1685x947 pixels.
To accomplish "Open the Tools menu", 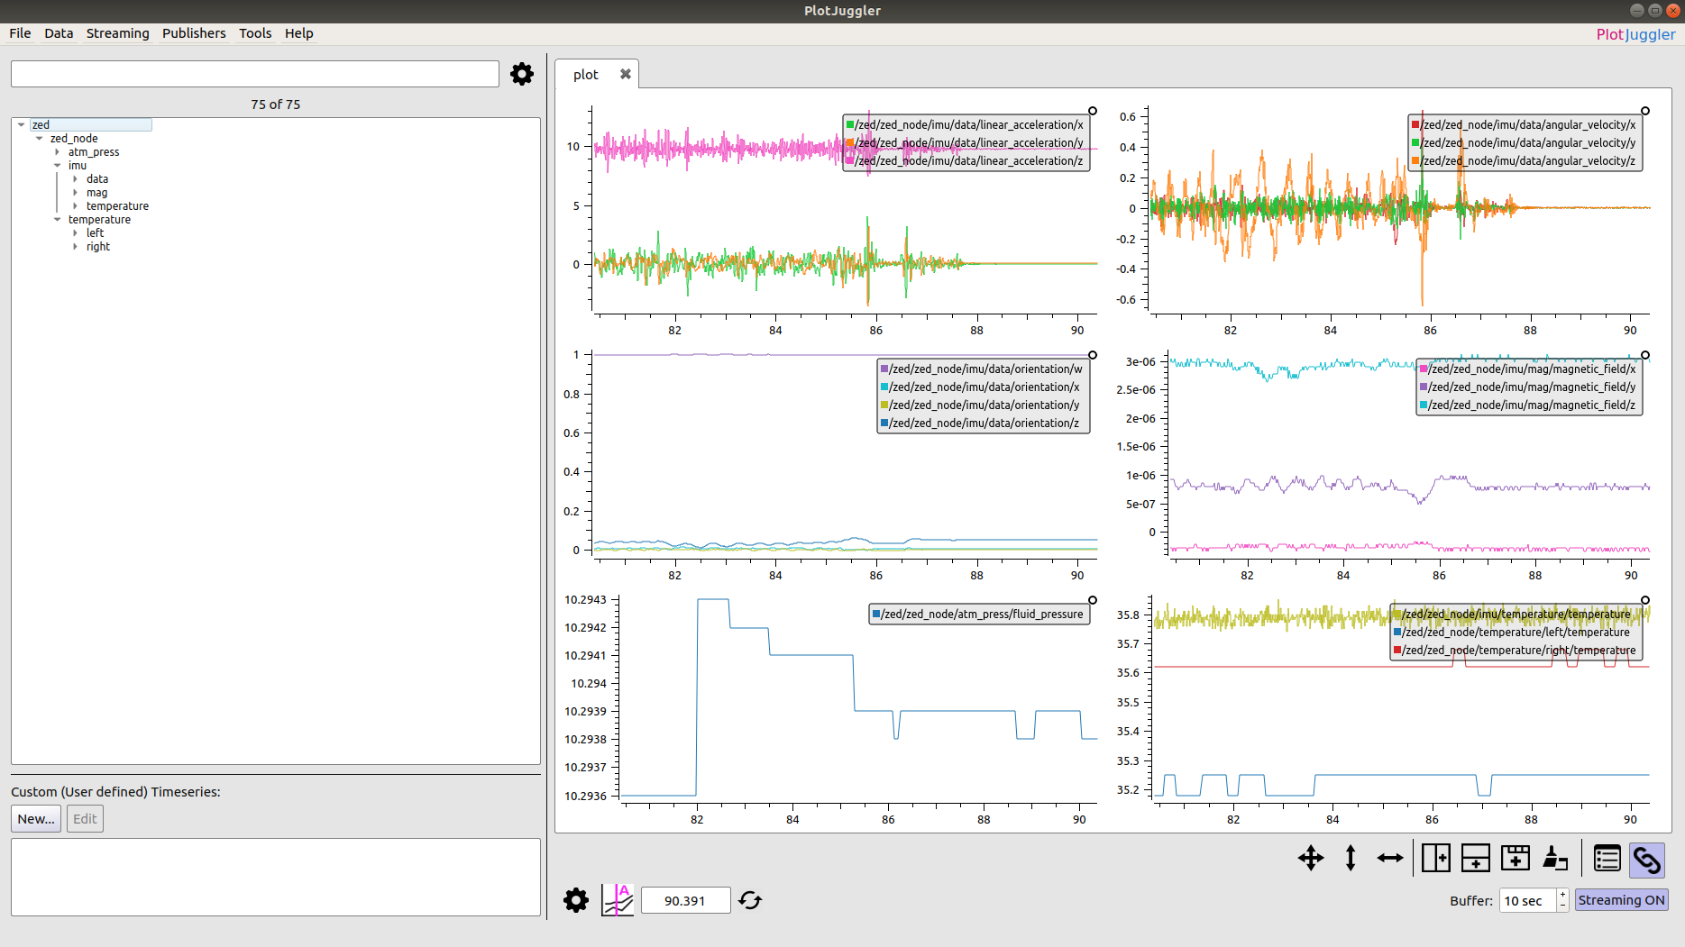I will [x=255, y=33].
